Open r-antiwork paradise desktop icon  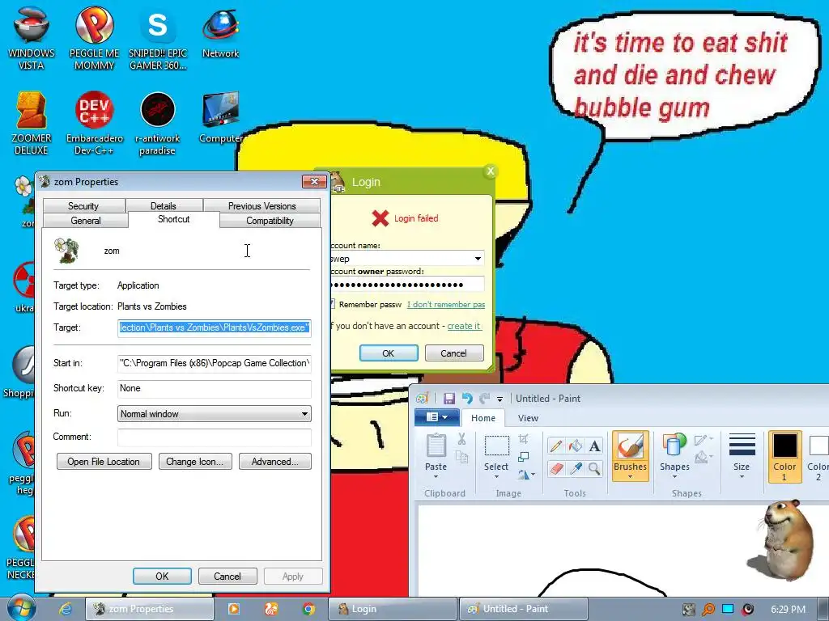(x=158, y=124)
